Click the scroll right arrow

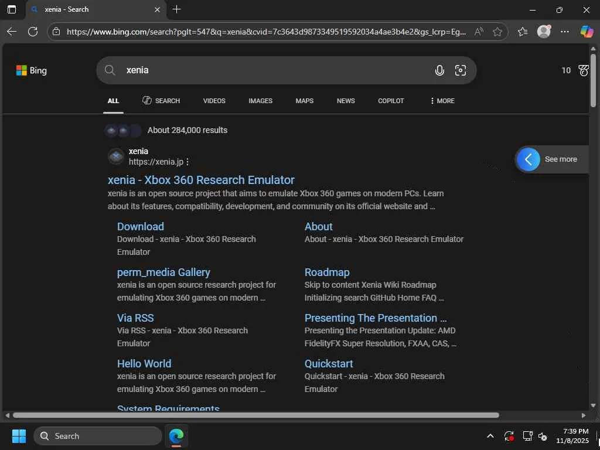[x=583, y=415]
